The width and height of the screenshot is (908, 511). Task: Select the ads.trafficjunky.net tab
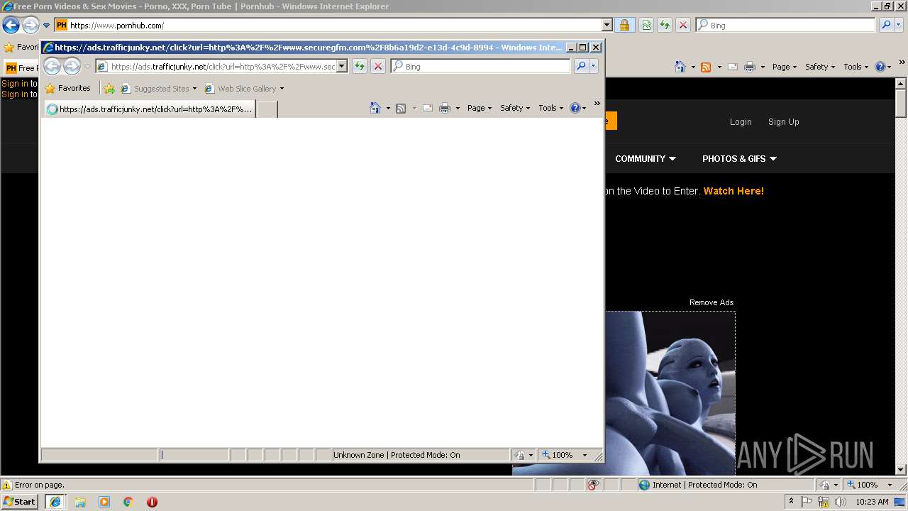pos(150,109)
